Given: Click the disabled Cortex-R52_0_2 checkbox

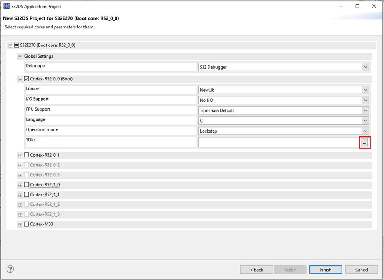Looking at the screenshot, I should (x=27, y=165).
